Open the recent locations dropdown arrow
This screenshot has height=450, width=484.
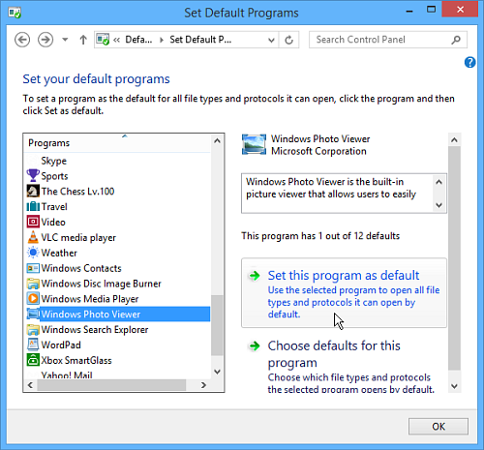pyautogui.click(x=65, y=40)
